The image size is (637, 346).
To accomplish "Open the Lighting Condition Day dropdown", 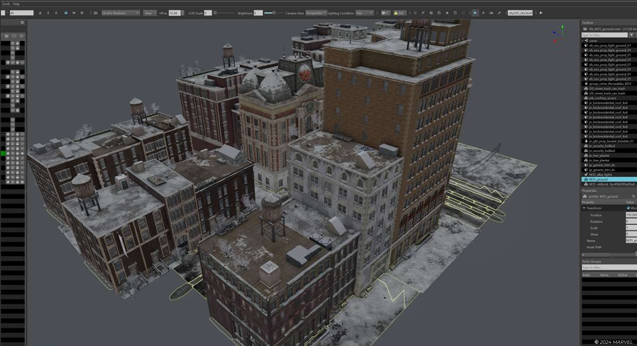I will [365, 13].
